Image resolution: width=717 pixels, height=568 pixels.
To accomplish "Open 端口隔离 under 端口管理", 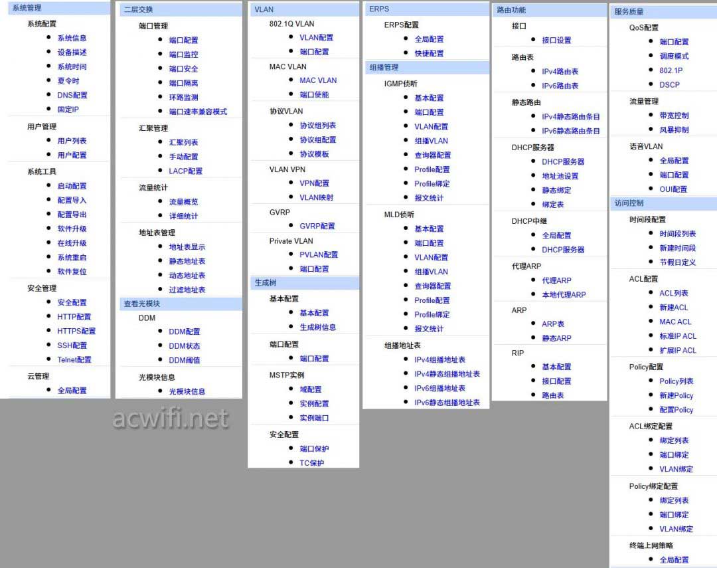I will (x=183, y=83).
